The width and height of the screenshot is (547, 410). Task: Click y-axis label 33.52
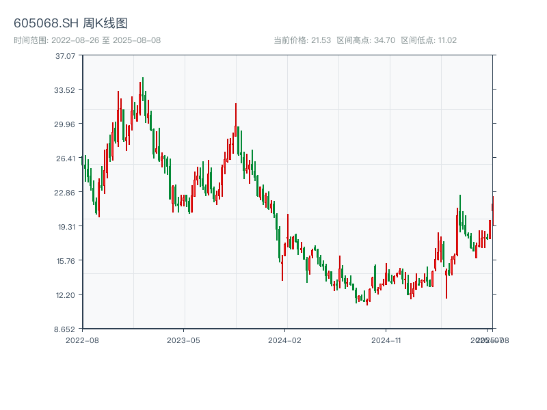pyautogui.click(x=64, y=90)
